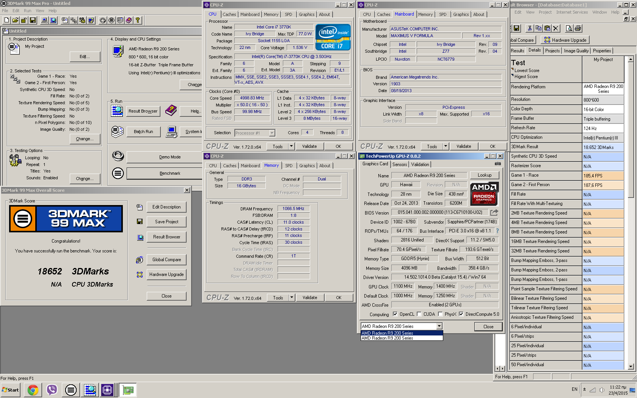Image resolution: width=637 pixels, height=398 pixels.
Task: Select the second AMD Radeon R9 200 Series entry
Action: pos(402,338)
